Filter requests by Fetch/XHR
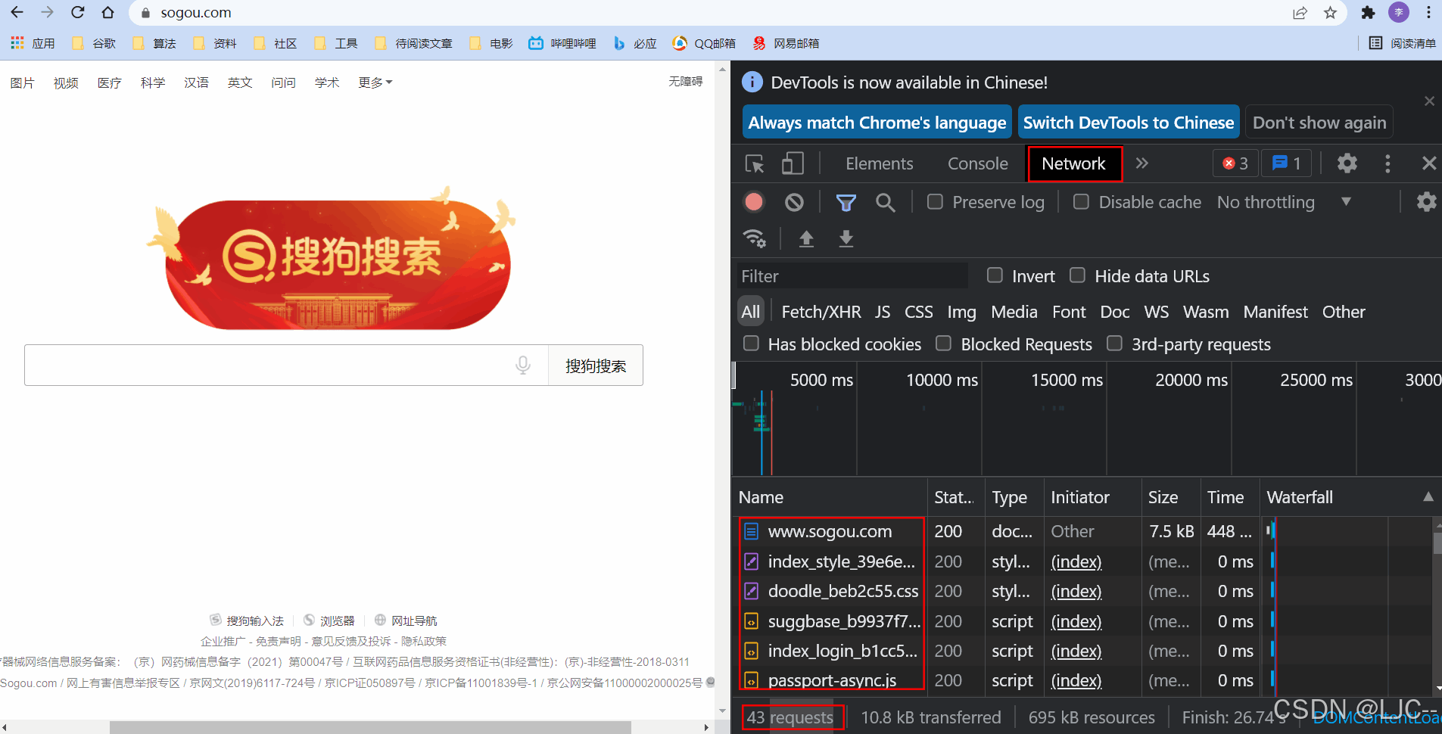This screenshot has width=1442, height=734. point(821,312)
